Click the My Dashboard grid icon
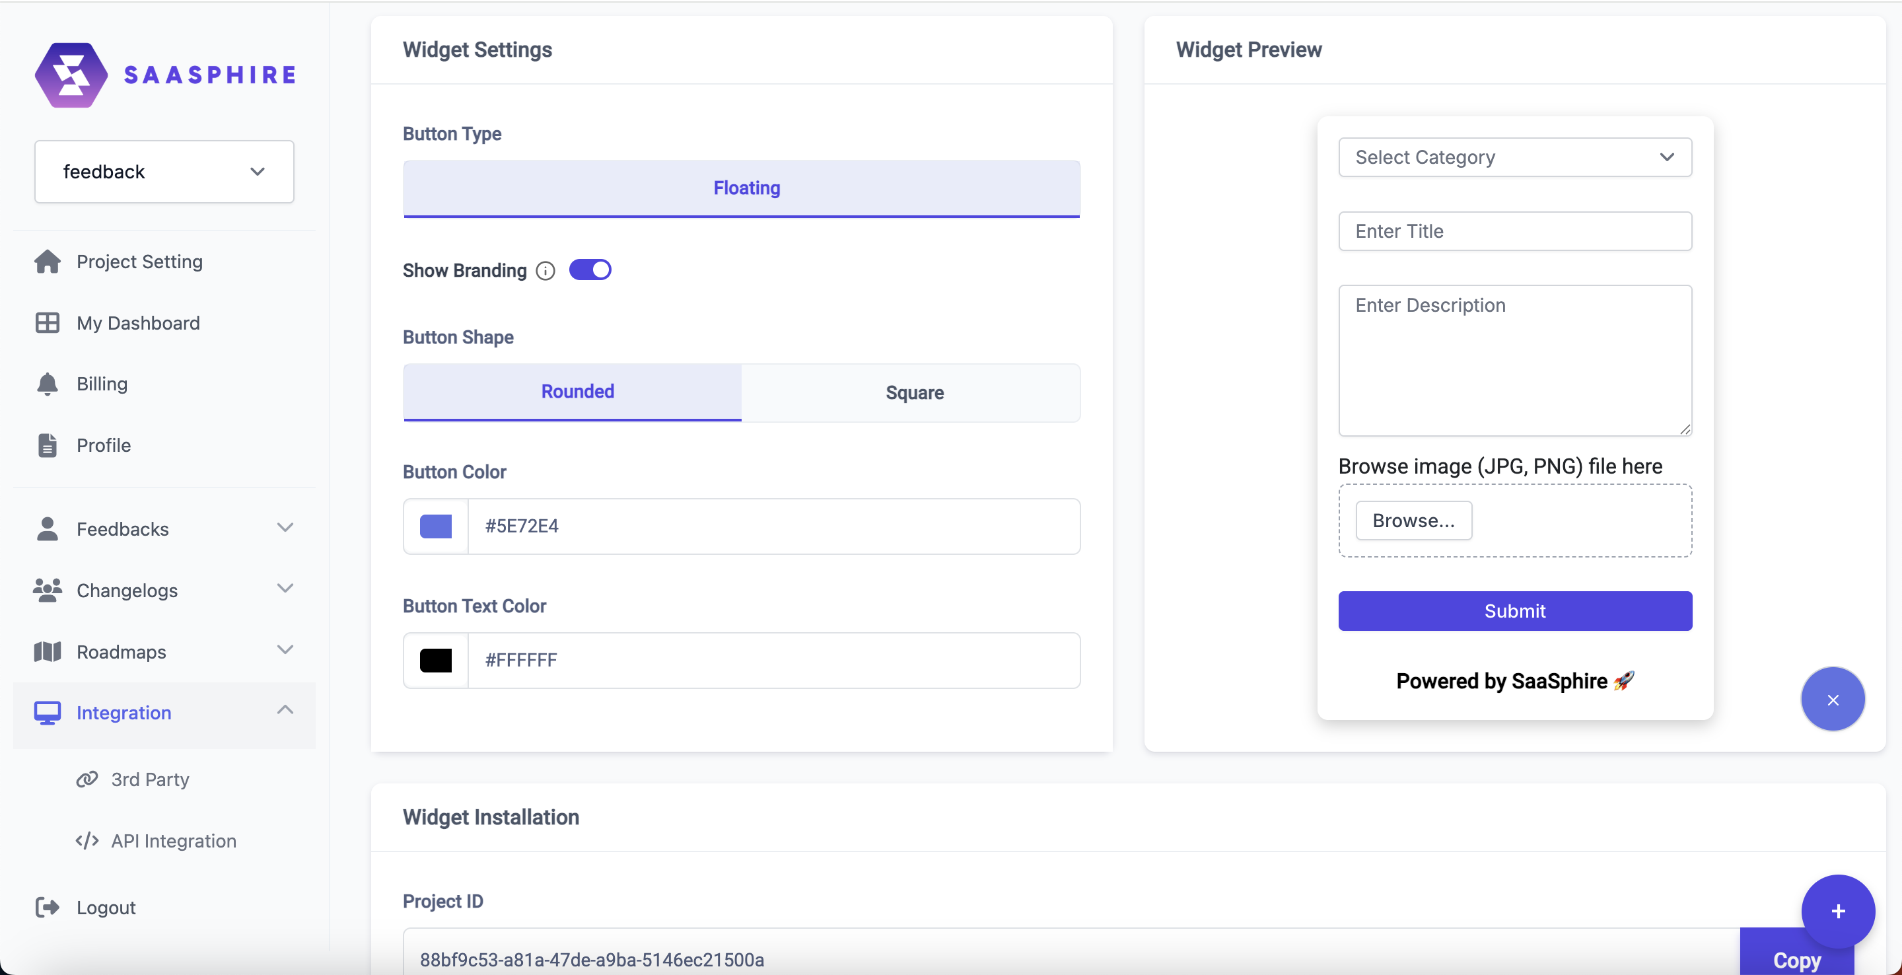1902x975 pixels. point(48,323)
